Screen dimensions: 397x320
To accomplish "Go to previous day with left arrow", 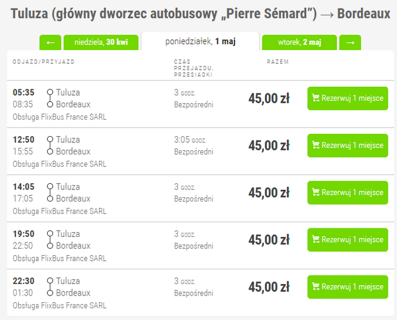I will pos(50,42).
